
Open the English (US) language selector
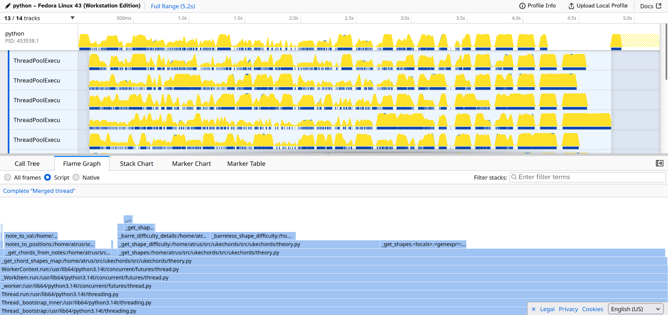tap(635, 309)
